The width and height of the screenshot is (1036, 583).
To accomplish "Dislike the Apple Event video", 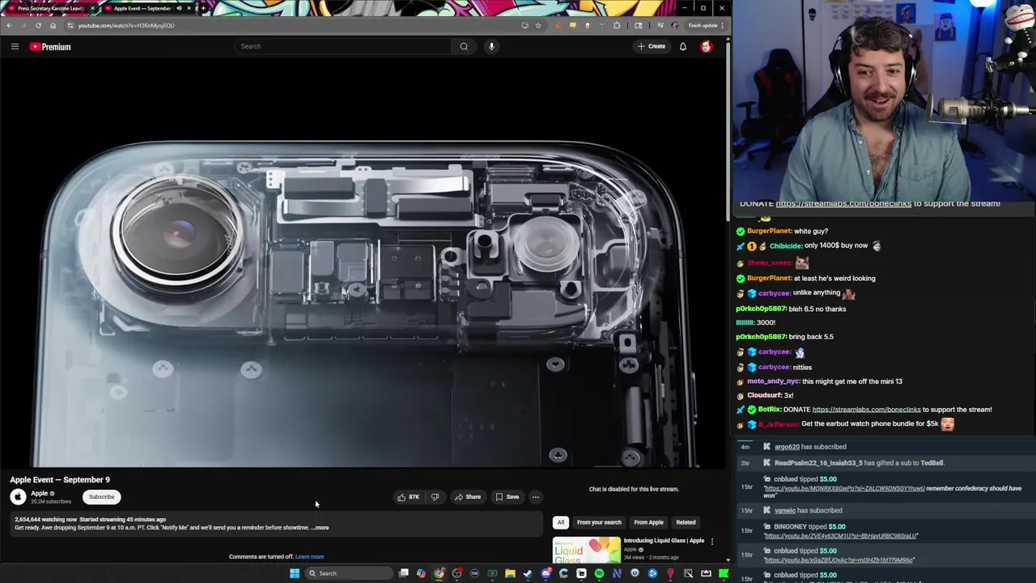I will (435, 496).
